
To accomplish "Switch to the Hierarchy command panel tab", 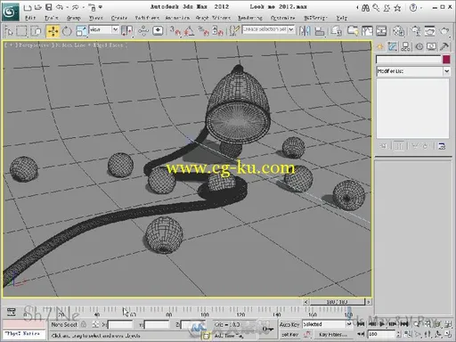I will click(x=405, y=46).
